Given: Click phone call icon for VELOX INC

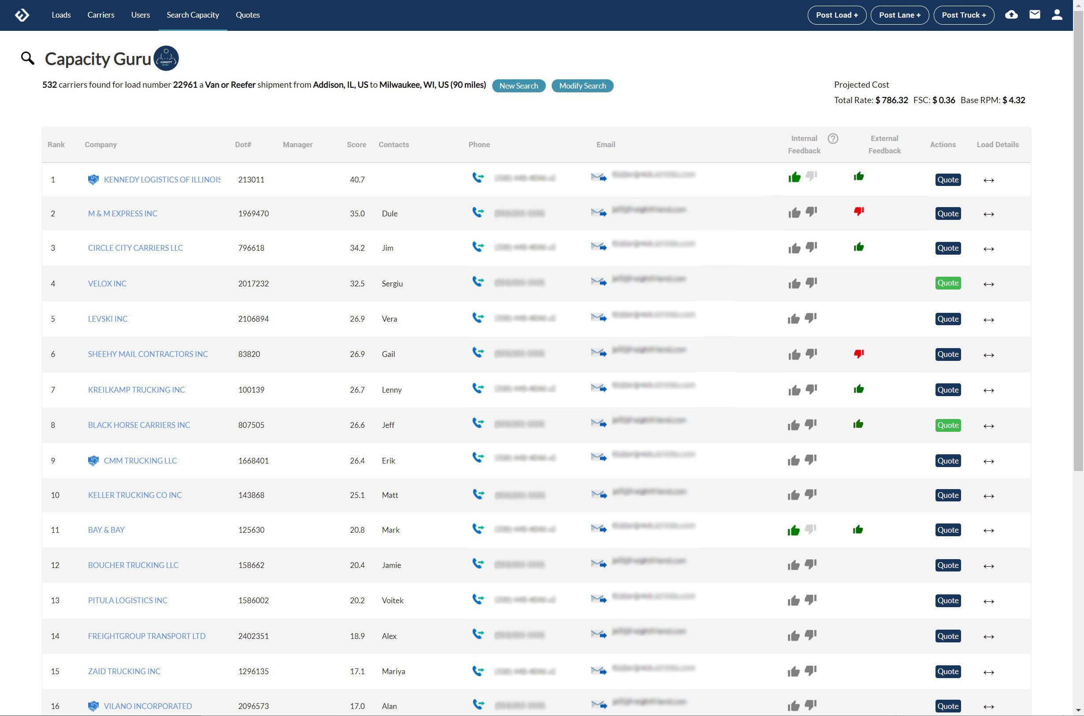Looking at the screenshot, I should [x=478, y=282].
